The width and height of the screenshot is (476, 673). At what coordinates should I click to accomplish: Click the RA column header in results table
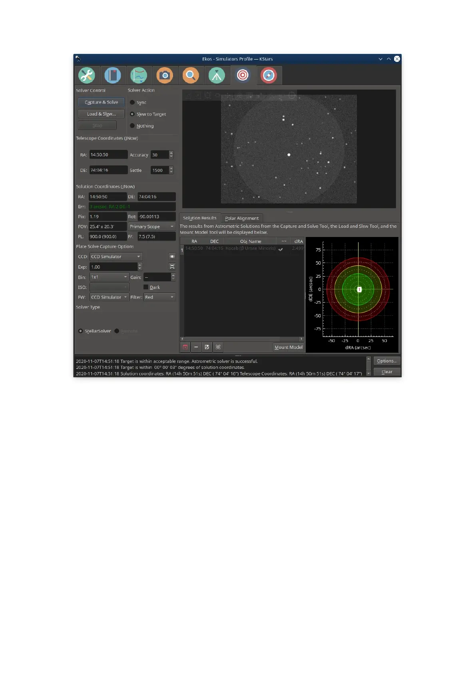194,241
